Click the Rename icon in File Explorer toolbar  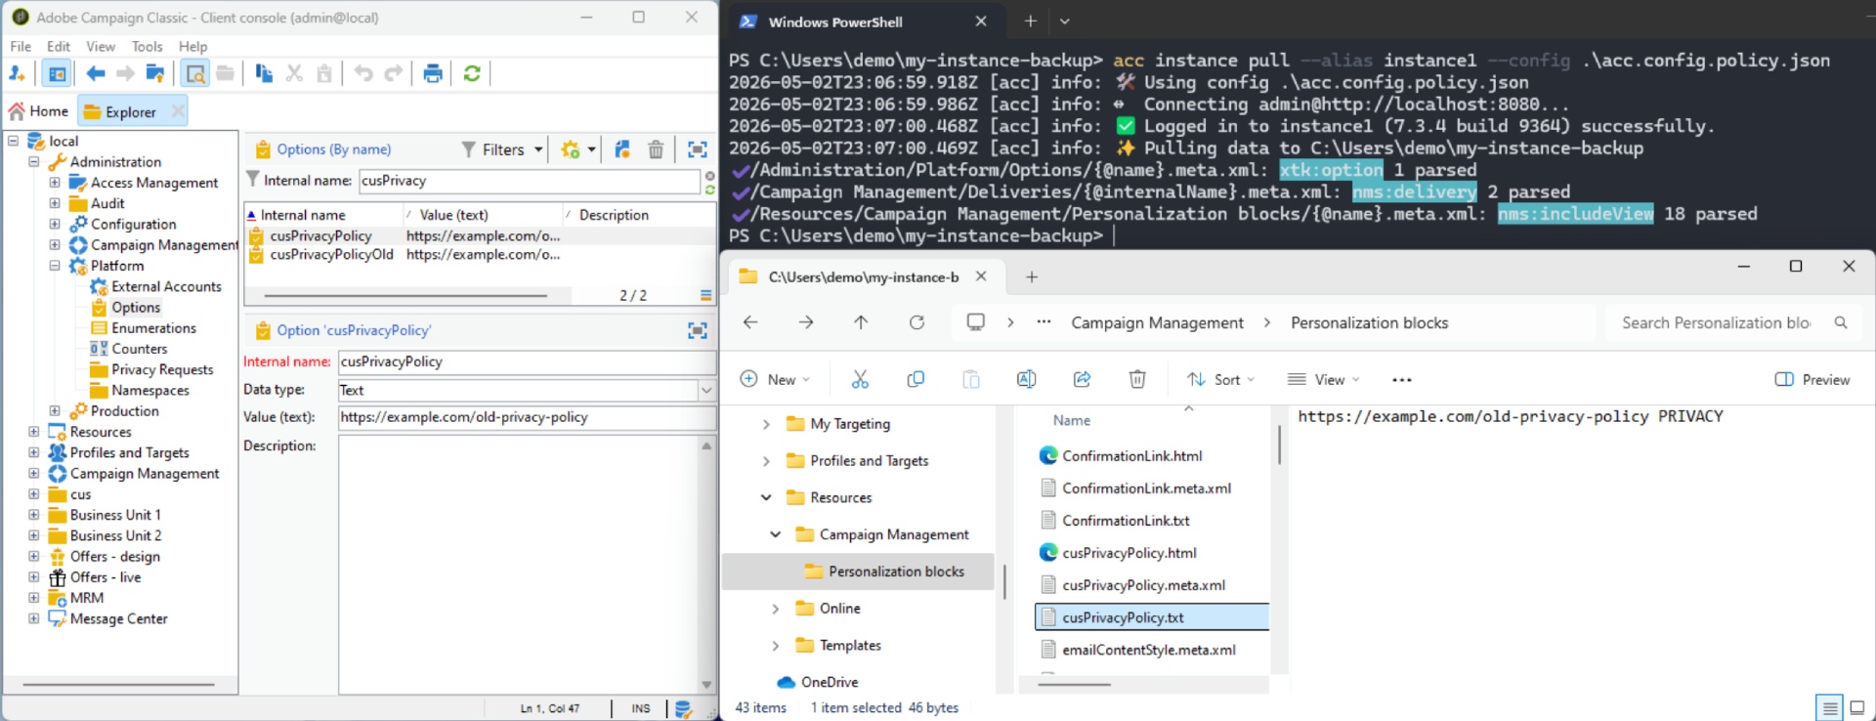(1026, 379)
